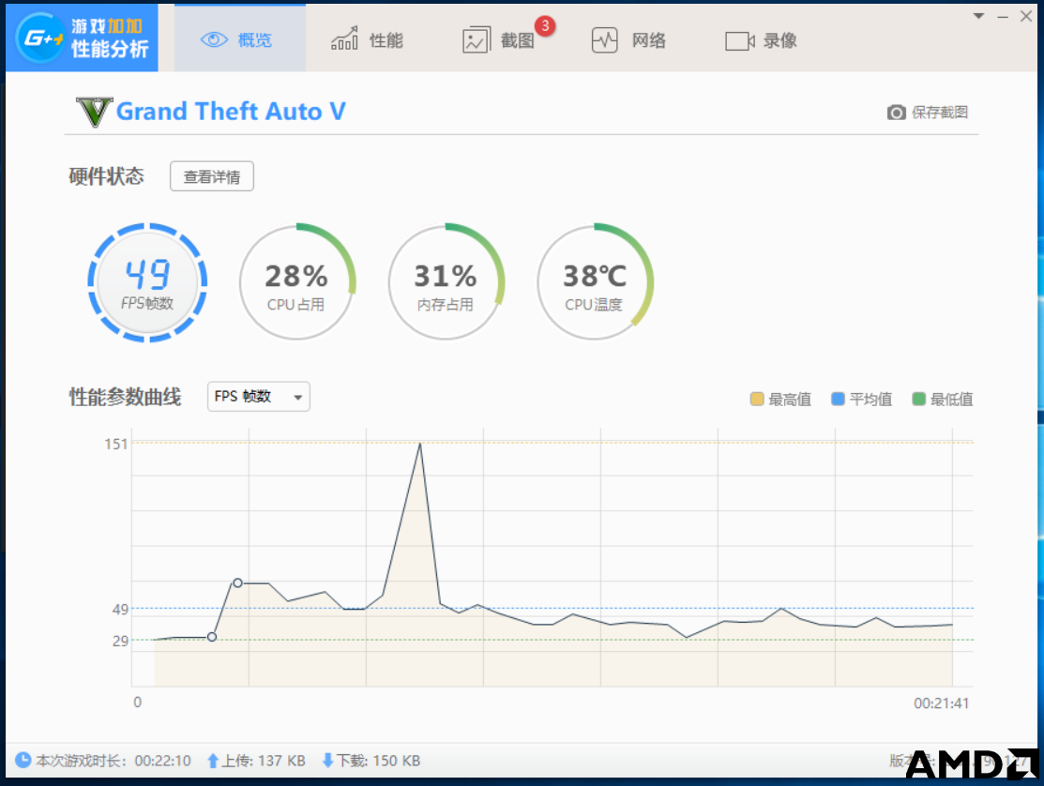The height and width of the screenshot is (786, 1044).
Task: Switch to the 网络 network tab
Action: [629, 40]
